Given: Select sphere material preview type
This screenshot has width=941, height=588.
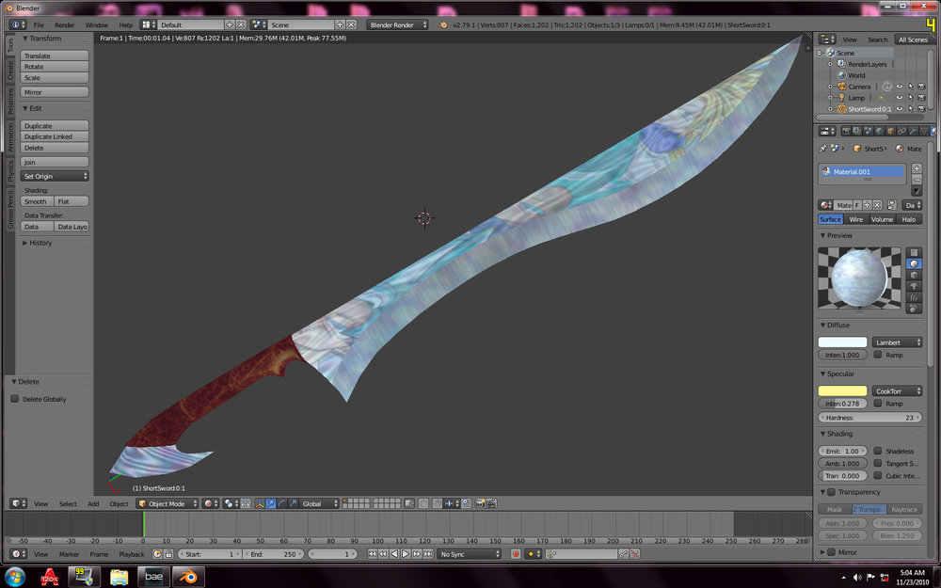Looking at the screenshot, I should pos(914,264).
